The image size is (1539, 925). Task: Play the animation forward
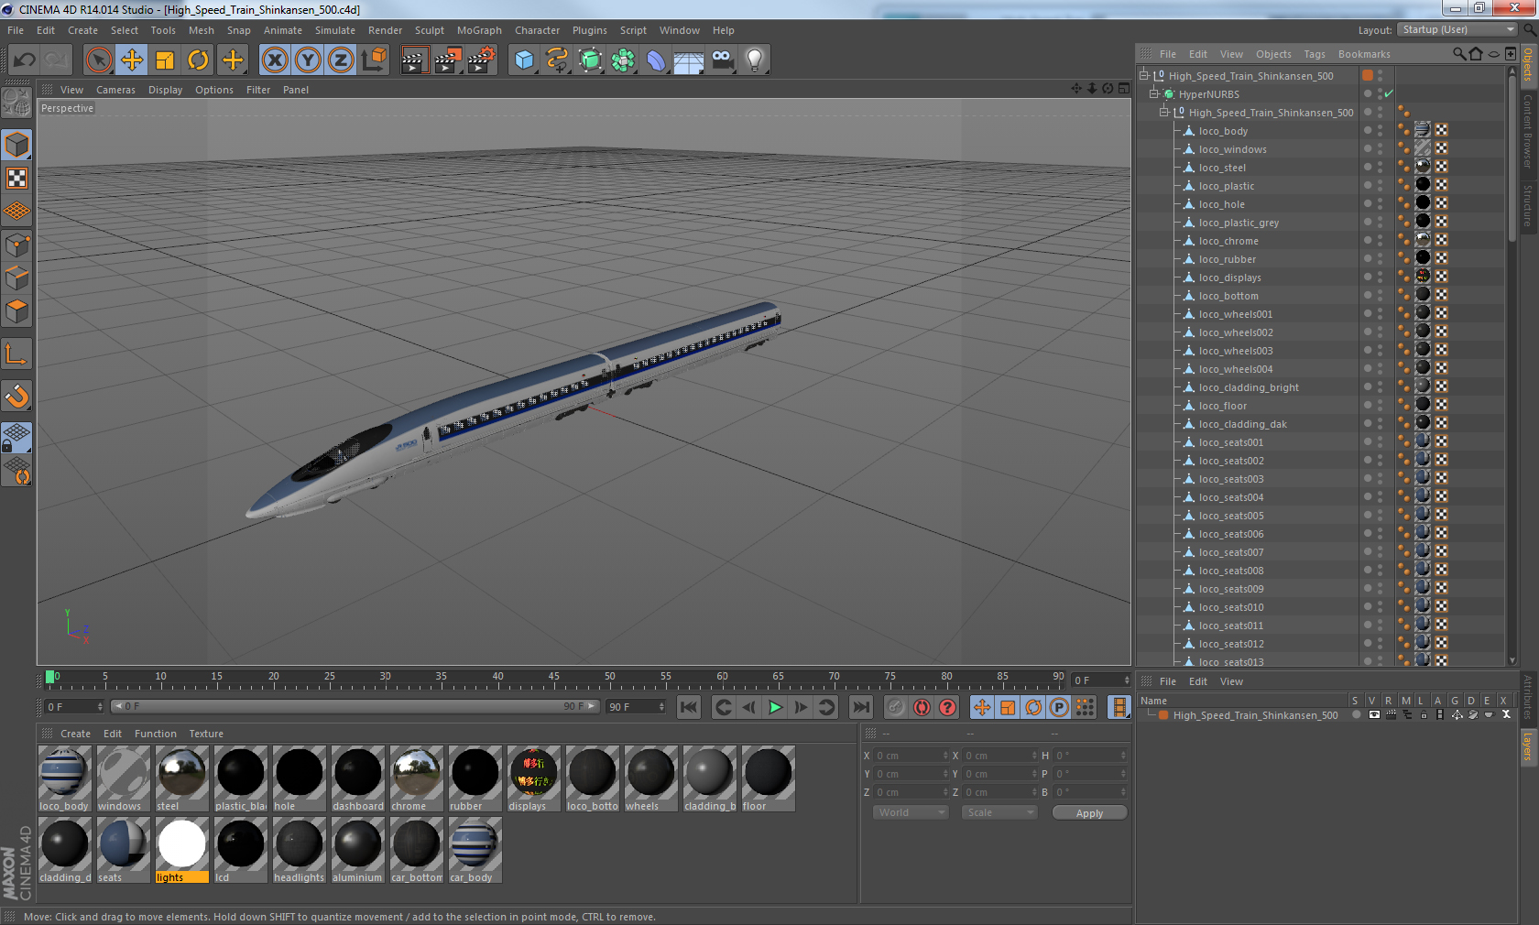pos(775,707)
